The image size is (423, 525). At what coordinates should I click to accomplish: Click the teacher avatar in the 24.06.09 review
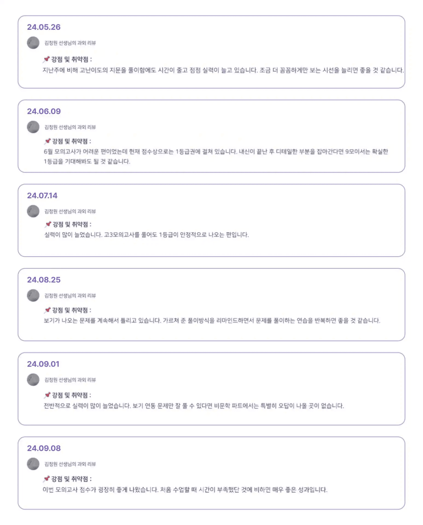(33, 127)
